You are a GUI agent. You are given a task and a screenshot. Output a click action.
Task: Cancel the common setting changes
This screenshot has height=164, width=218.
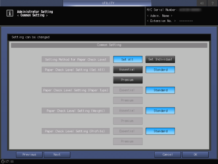(x=167, y=155)
